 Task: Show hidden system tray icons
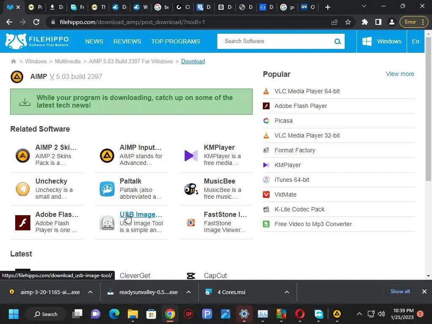(x=359, y=314)
